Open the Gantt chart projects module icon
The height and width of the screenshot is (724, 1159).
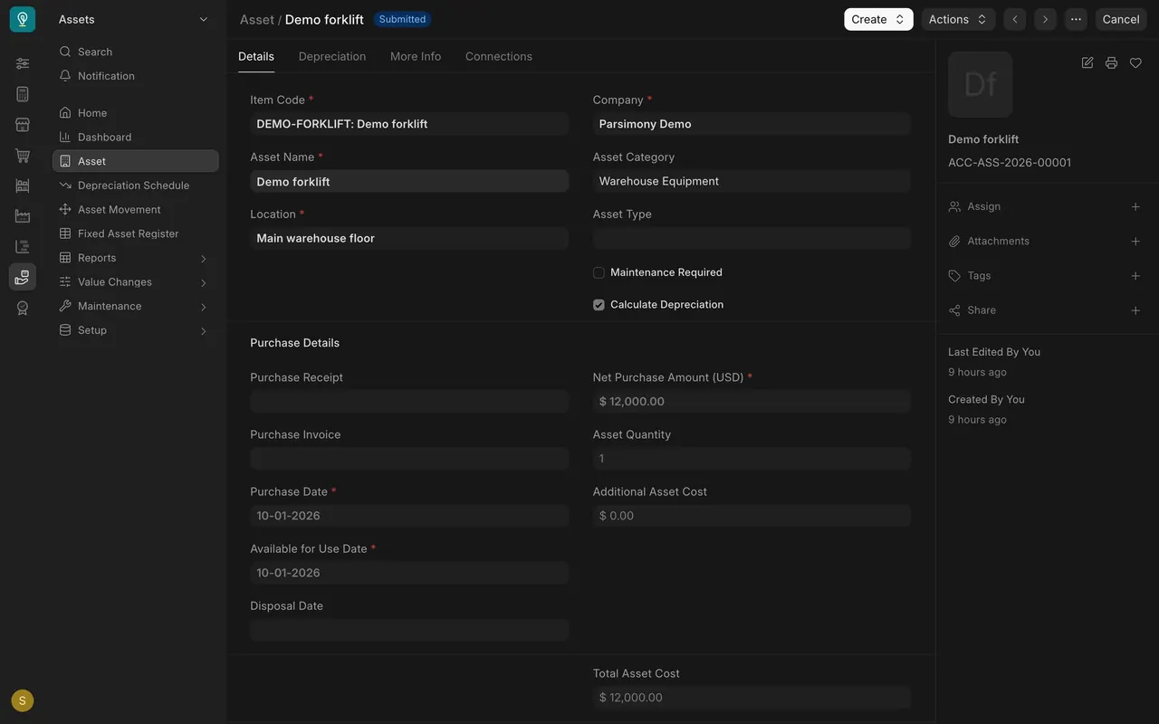click(23, 246)
